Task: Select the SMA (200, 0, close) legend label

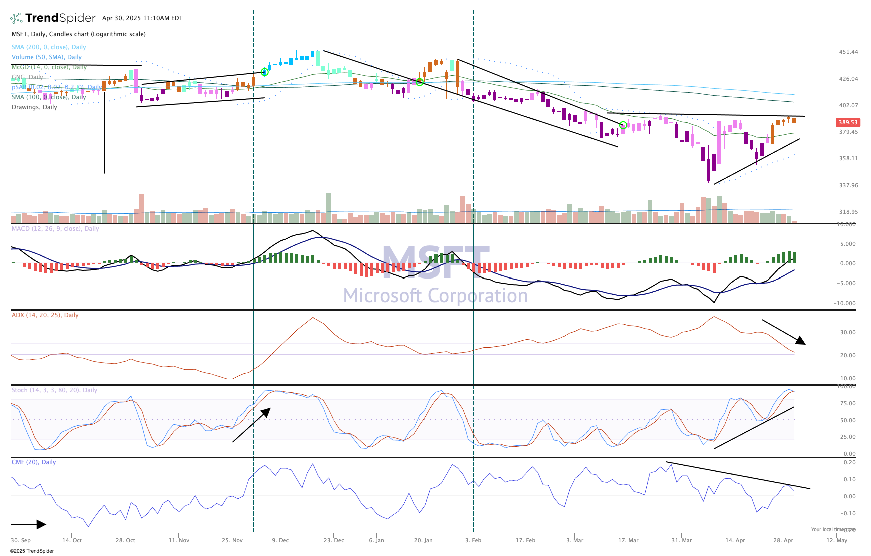Action: [49, 47]
